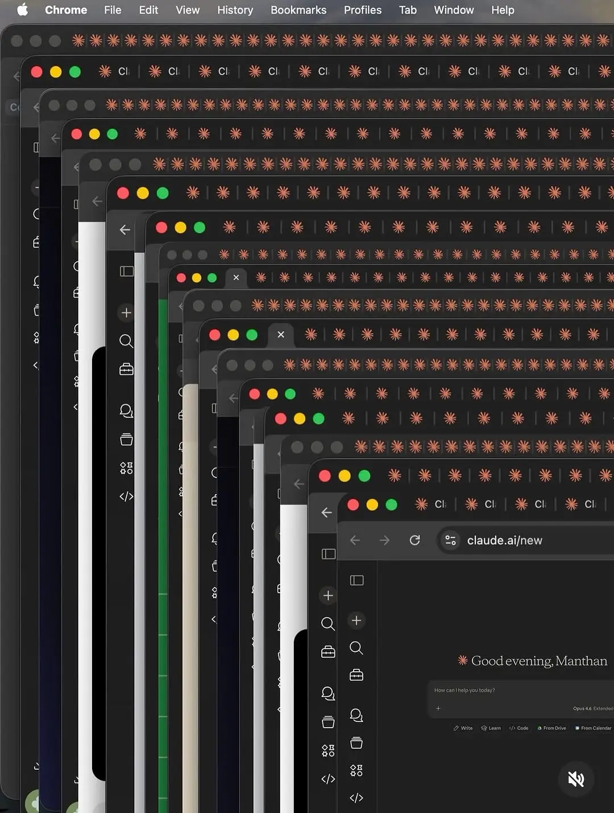
Task: Start a new chat with the frontmost plus icon
Action: [x=356, y=621]
